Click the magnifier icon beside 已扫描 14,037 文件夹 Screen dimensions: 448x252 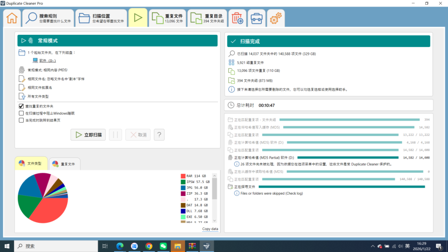231,54
